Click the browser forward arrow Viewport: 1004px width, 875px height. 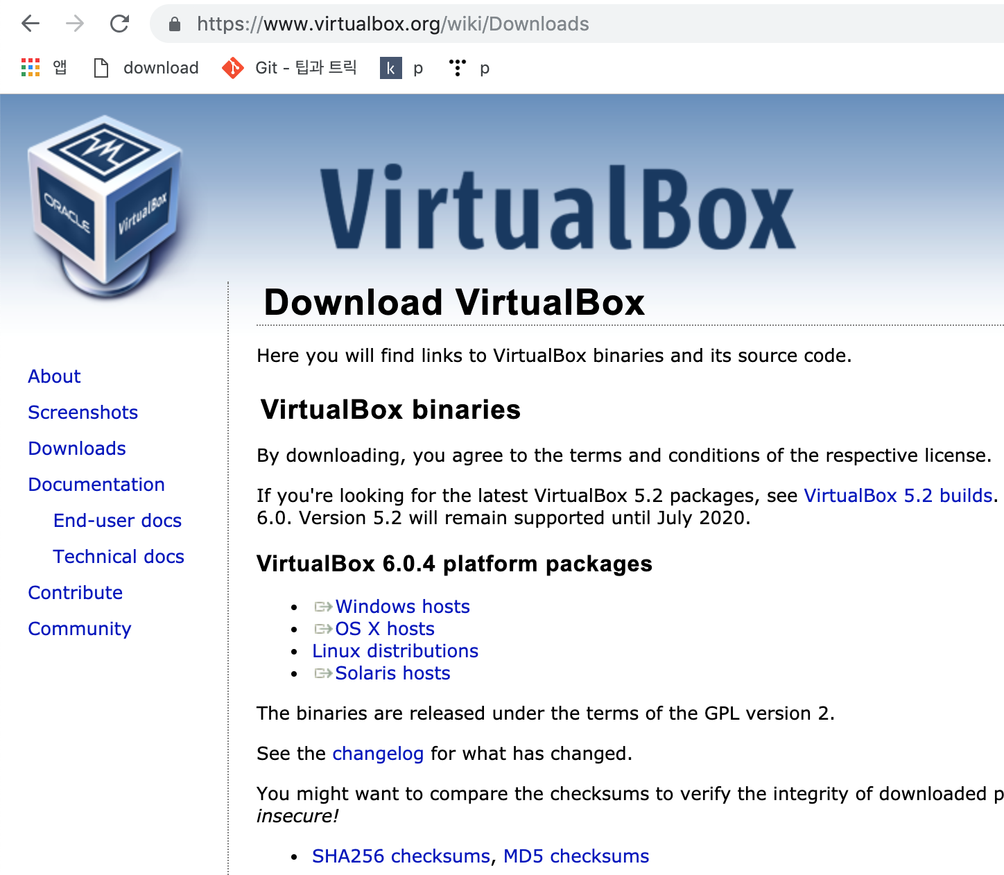[x=75, y=24]
